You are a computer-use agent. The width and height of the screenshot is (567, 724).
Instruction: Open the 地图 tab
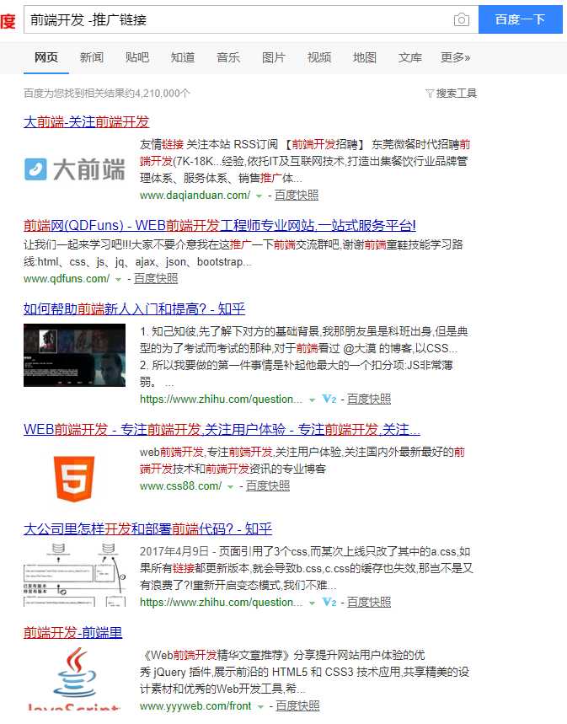[365, 57]
